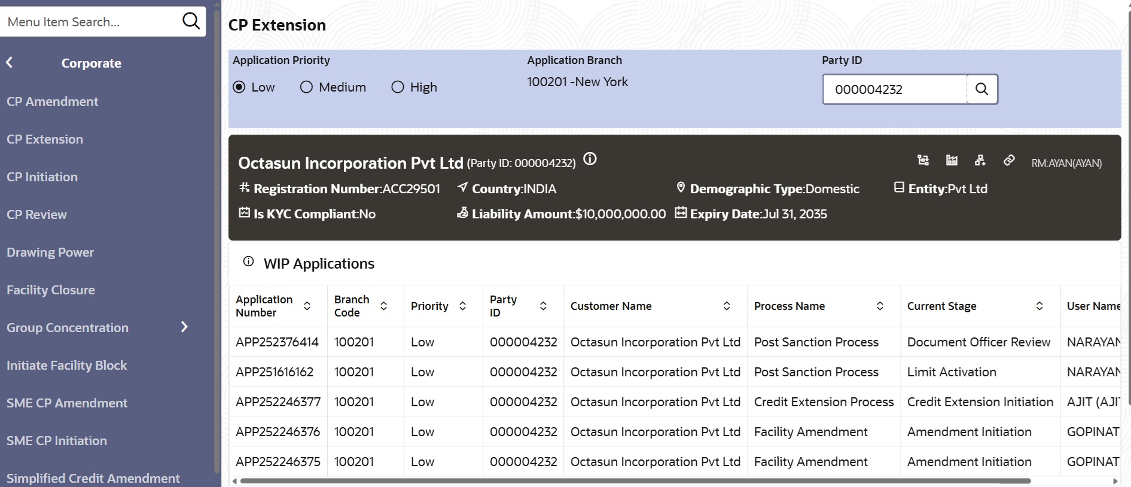Open CP Review menu item
Screen dimensions: 1131x487
(36, 215)
